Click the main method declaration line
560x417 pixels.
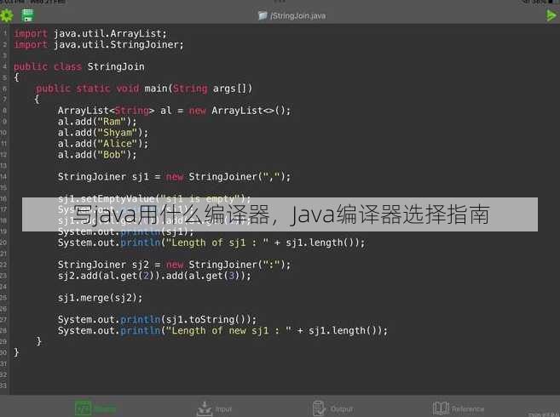144,89
